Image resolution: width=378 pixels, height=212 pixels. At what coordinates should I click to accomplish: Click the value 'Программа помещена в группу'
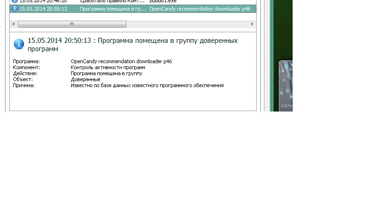(x=106, y=73)
